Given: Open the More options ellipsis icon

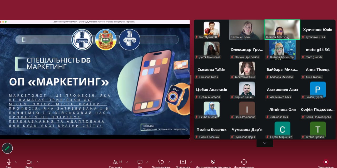Looking at the screenshot, I should (244, 162).
